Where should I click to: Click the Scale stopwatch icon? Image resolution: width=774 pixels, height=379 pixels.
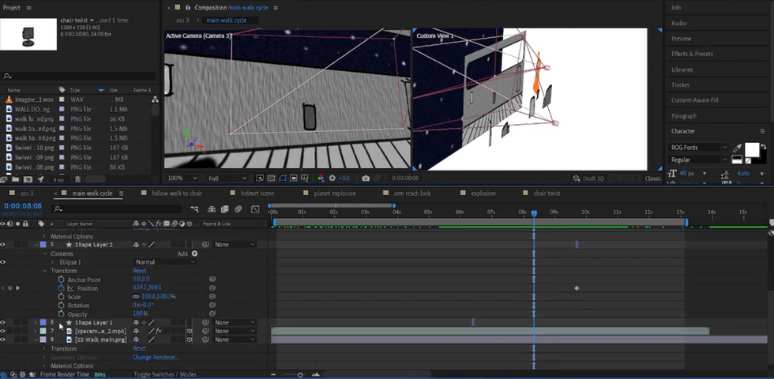point(62,297)
